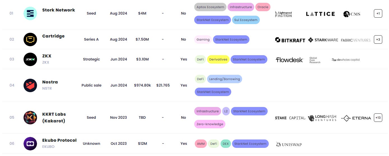Image resolution: width=389 pixels, height=156 pixels.
Task: Open the Fabric Ventures investor logo
Action: pyautogui.click(x=356, y=40)
